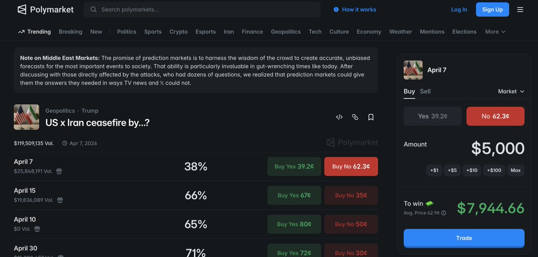
Task: Click the How it works info icon
Action: pyautogui.click(x=336, y=9)
